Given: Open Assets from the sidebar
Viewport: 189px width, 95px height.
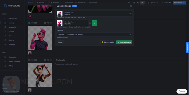Looking at the screenshot, I should point(11,40).
